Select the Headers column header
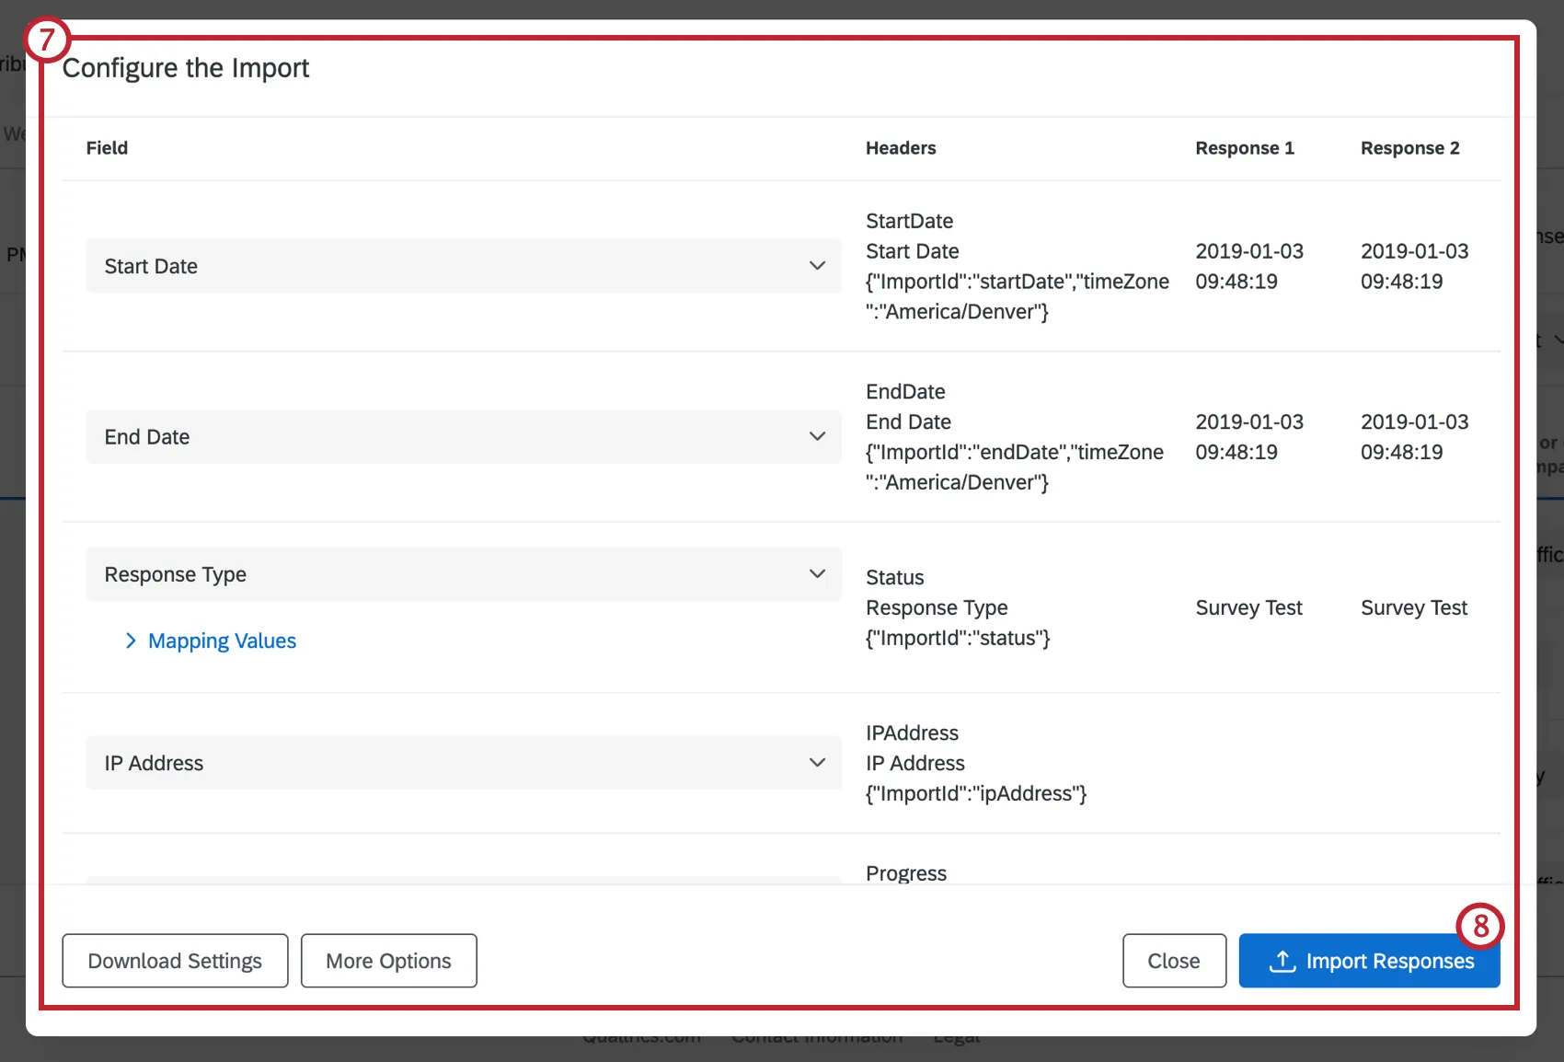1564x1062 pixels. click(900, 148)
